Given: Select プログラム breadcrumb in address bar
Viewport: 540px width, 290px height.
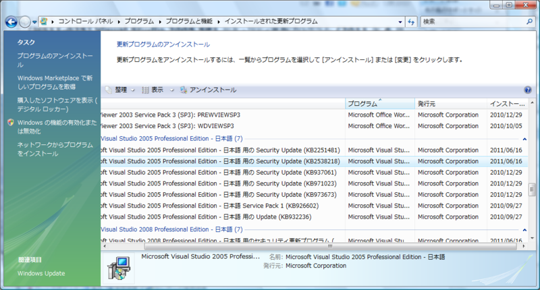Looking at the screenshot, I should click(139, 22).
